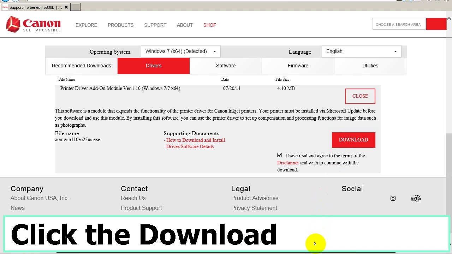452x254 pixels.
Task: Open the Language dropdown
Action: [362, 52]
